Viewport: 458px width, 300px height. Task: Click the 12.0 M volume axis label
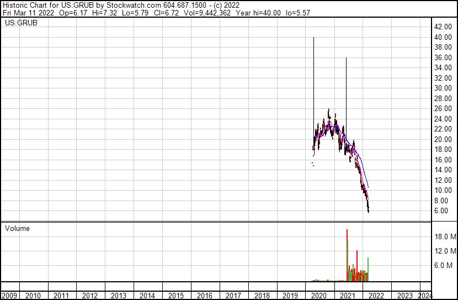445,251
